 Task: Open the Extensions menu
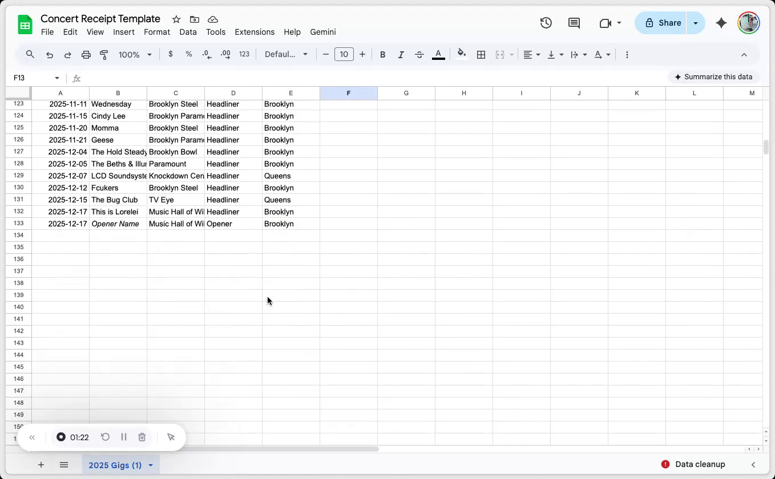[255, 32]
